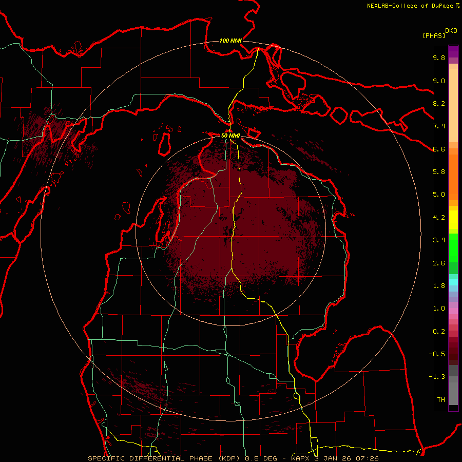Click the 100 NMI range ring label
This screenshot has width=462, height=462.
pyautogui.click(x=230, y=41)
